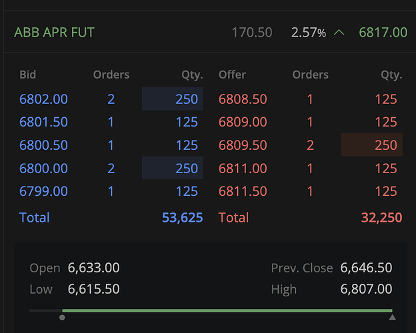Click orders count 2 in 6802.00 bid row
Screen dimensions: 416x333
(x=111, y=99)
